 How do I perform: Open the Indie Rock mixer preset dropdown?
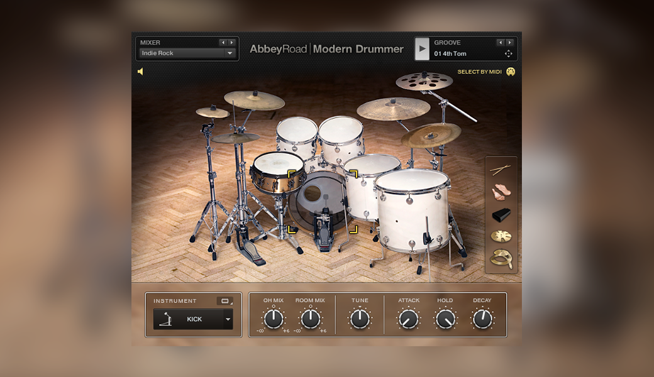230,53
